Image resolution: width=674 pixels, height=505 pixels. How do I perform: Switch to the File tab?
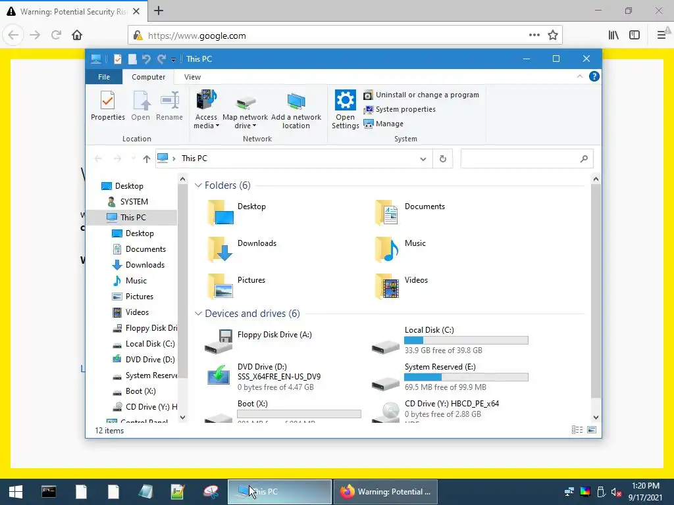104,77
